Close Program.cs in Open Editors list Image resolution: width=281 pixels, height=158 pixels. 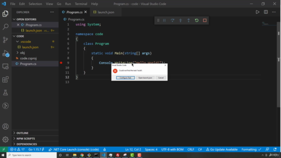(18, 25)
